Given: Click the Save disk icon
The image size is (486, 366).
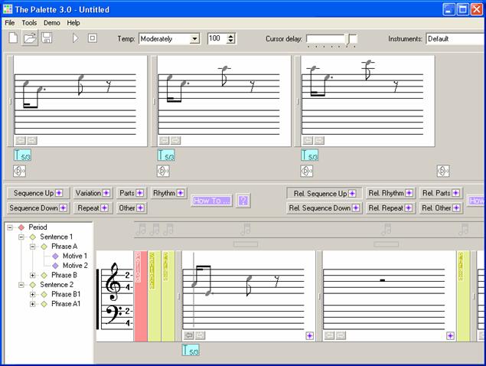Looking at the screenshot, I should click(x=47, y=38).
